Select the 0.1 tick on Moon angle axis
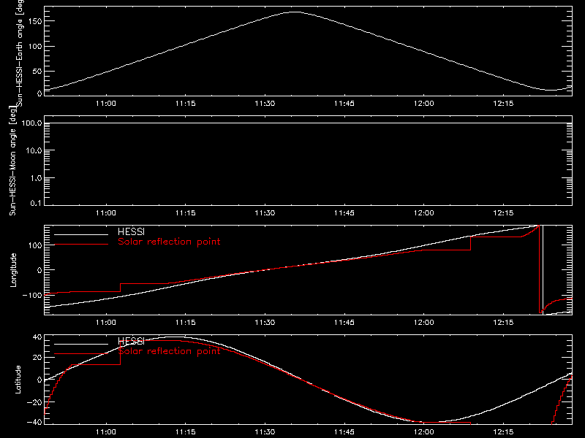 click(36, 204)
